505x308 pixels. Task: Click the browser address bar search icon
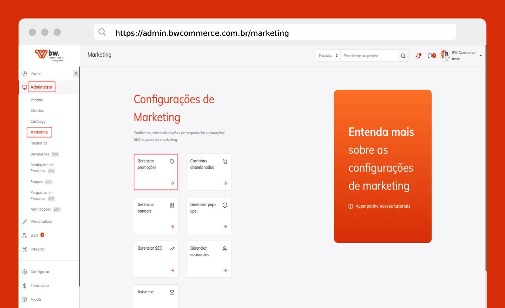click(x=102, y=32)
